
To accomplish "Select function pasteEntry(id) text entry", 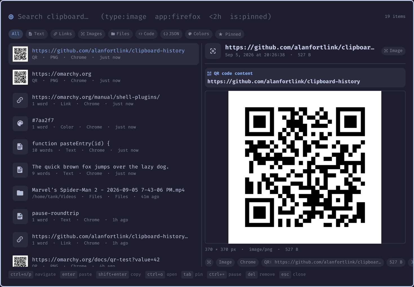I will (104, 147).
